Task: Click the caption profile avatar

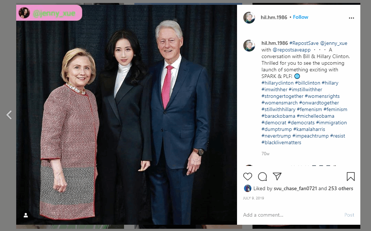Action: tap(249, 46)
